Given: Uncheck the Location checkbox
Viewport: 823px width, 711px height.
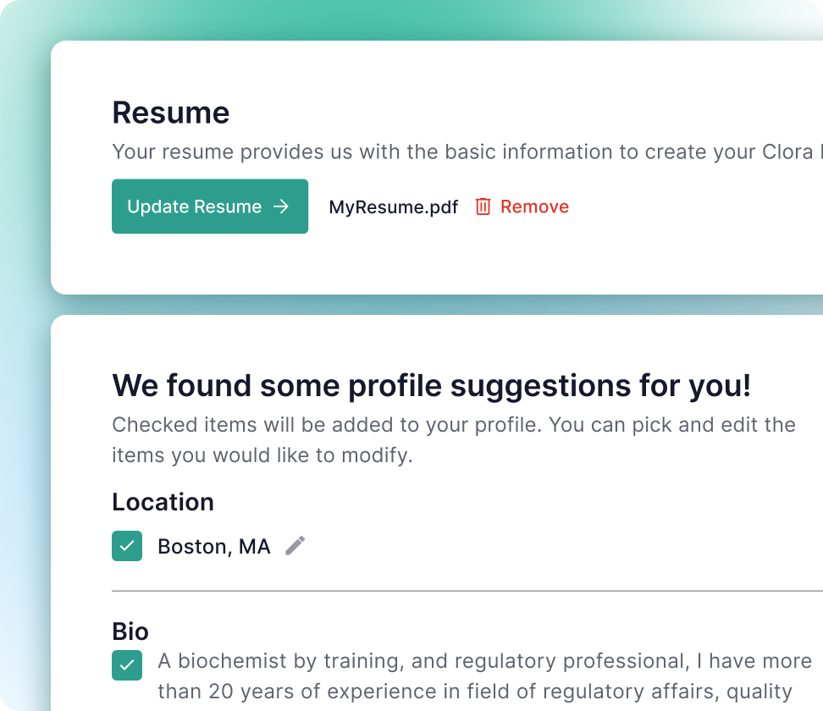Looking at the screenshot, I should pyautogui.click(x=127, y=546).
